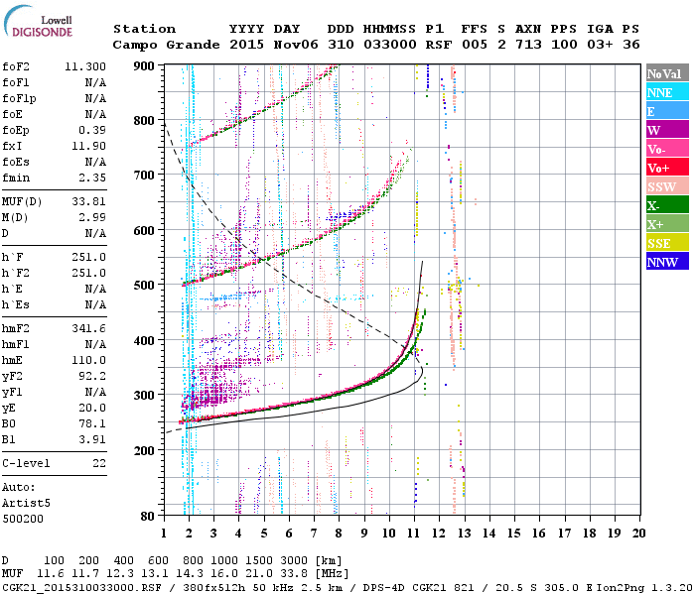Screen dimensions: 695x595
Task: Click the 80 km height axis label
Action: pyautogui.click(x=148, y=516)
